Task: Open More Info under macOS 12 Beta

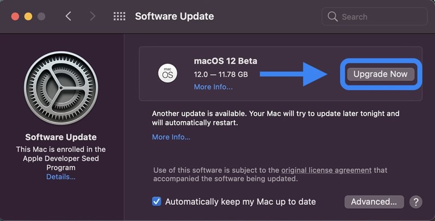Action: pos(213,87)
